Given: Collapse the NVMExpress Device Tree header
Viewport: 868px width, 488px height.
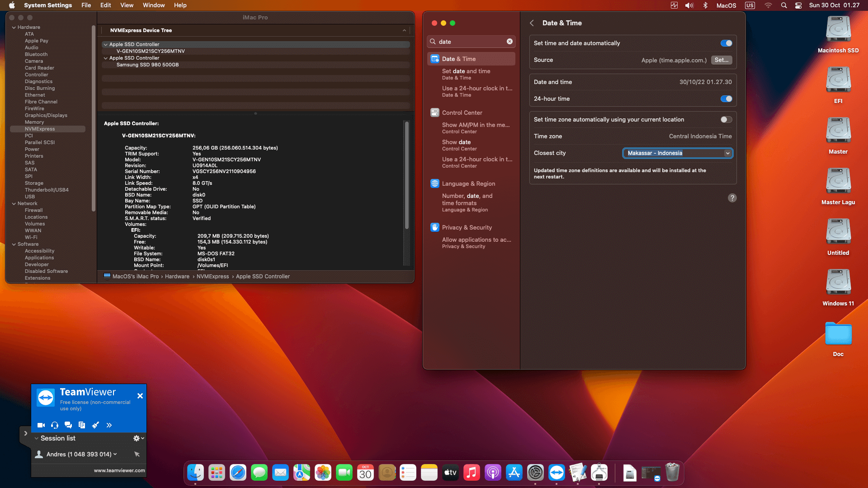Looking at the screenshot, I should point(404,30).
